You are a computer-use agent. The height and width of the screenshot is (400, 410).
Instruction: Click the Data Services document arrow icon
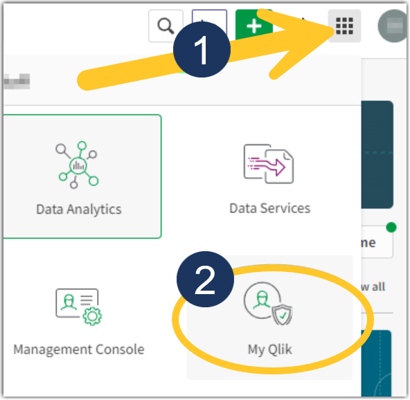coord(269,164)
